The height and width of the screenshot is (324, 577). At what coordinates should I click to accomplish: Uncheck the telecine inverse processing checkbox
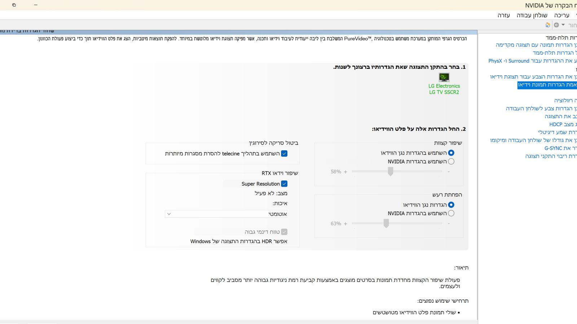click(x=284, y=154)
